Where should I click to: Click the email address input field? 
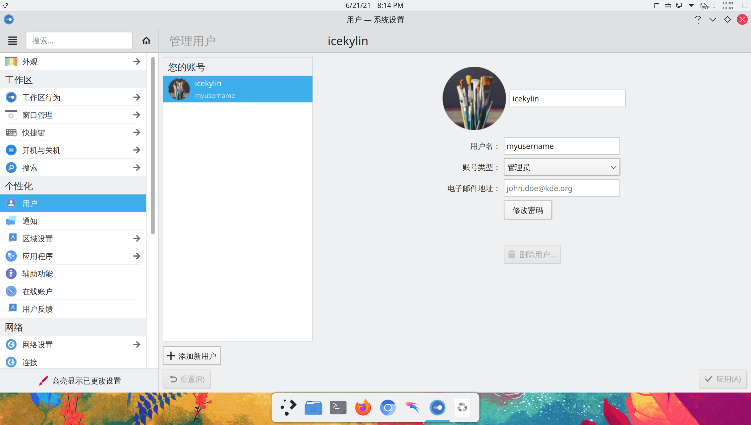[562, 188]
